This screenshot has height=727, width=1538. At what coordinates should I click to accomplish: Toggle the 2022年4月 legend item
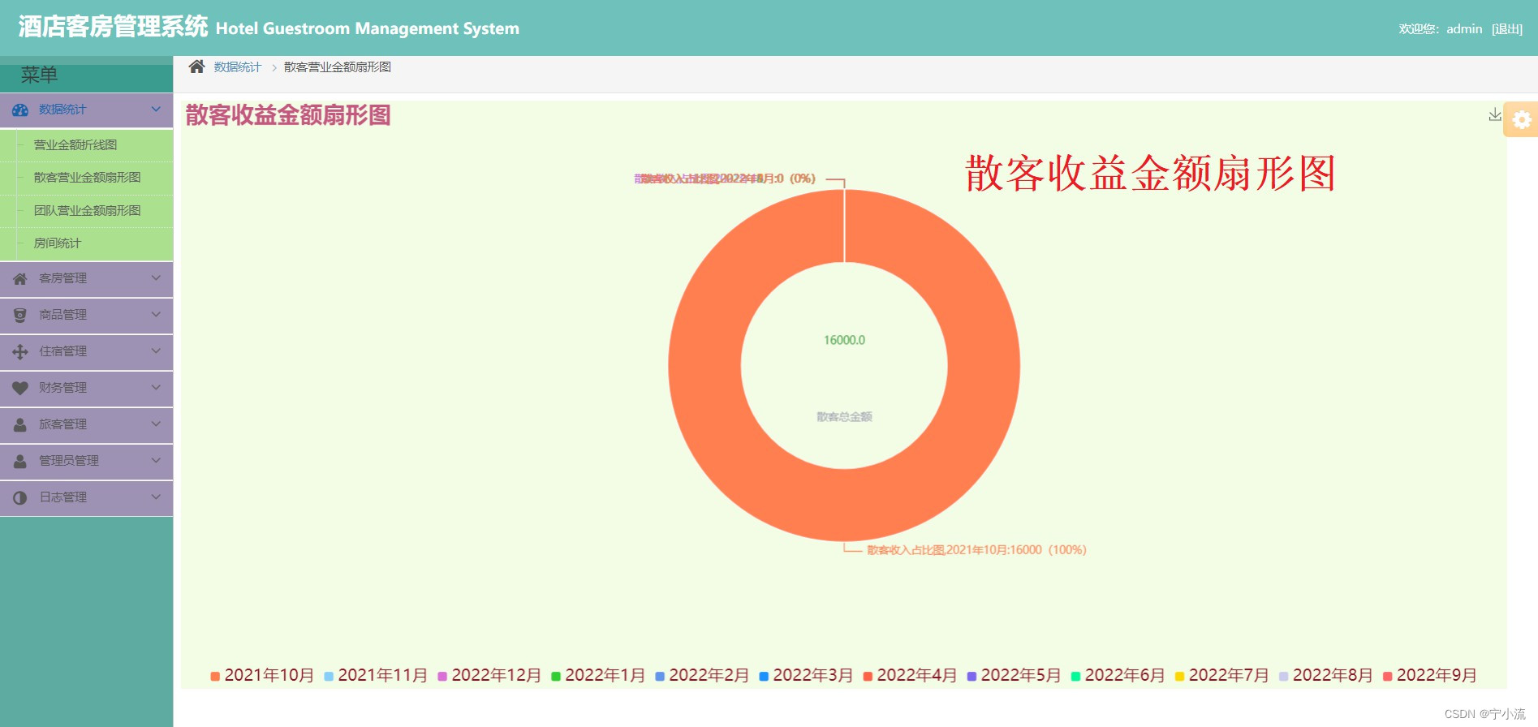909,675
